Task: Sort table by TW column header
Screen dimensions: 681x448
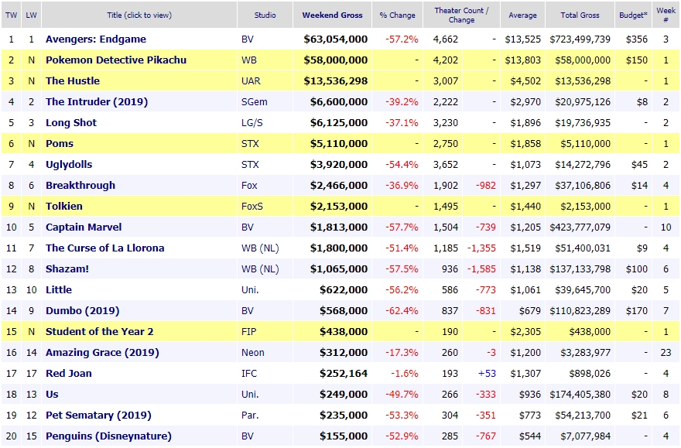Action: pyautogui.click(x=12, y=15)
